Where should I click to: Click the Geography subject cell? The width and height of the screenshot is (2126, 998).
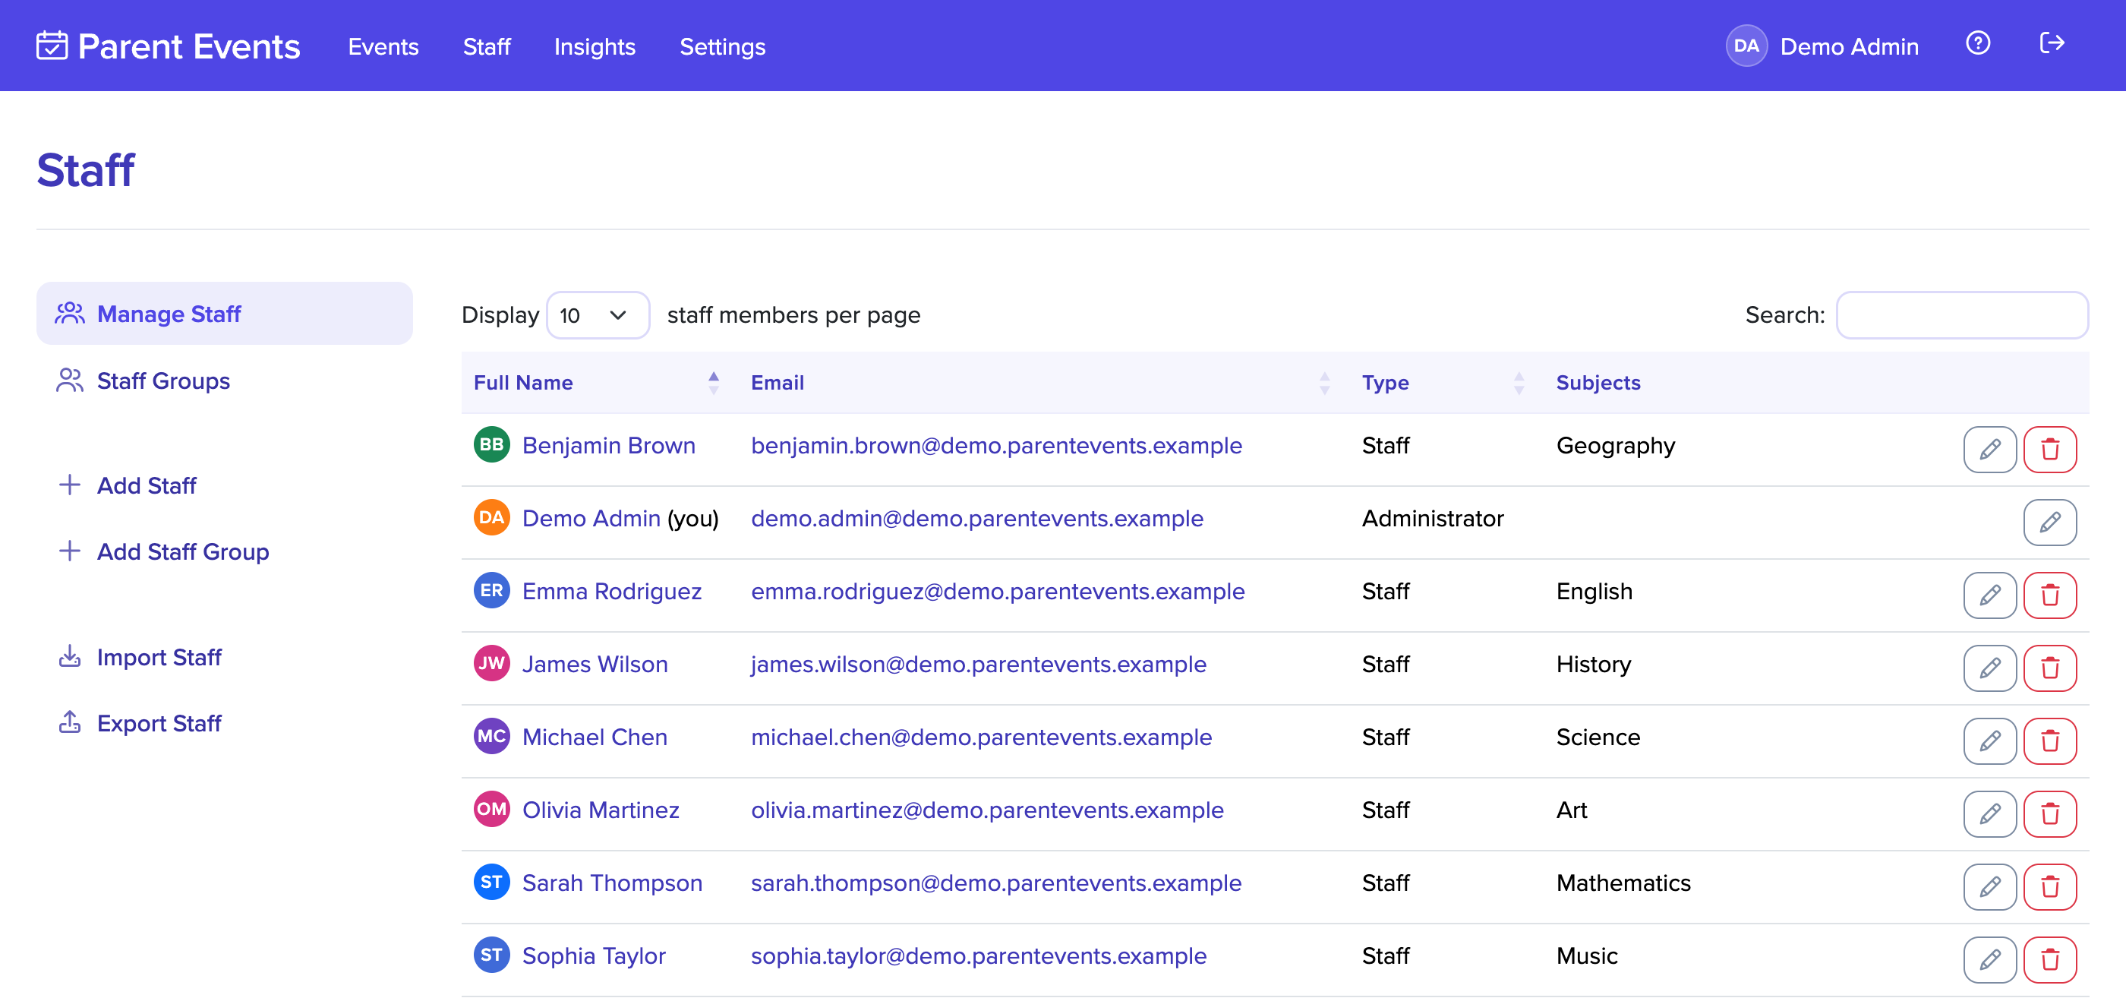[x=1615, y=446]
